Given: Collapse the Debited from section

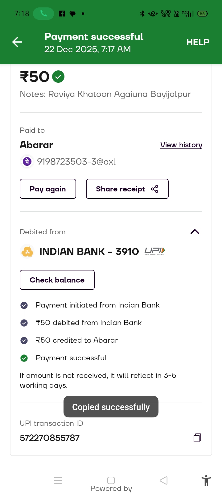Looking at the screenshot, I should tap(195, 232).
